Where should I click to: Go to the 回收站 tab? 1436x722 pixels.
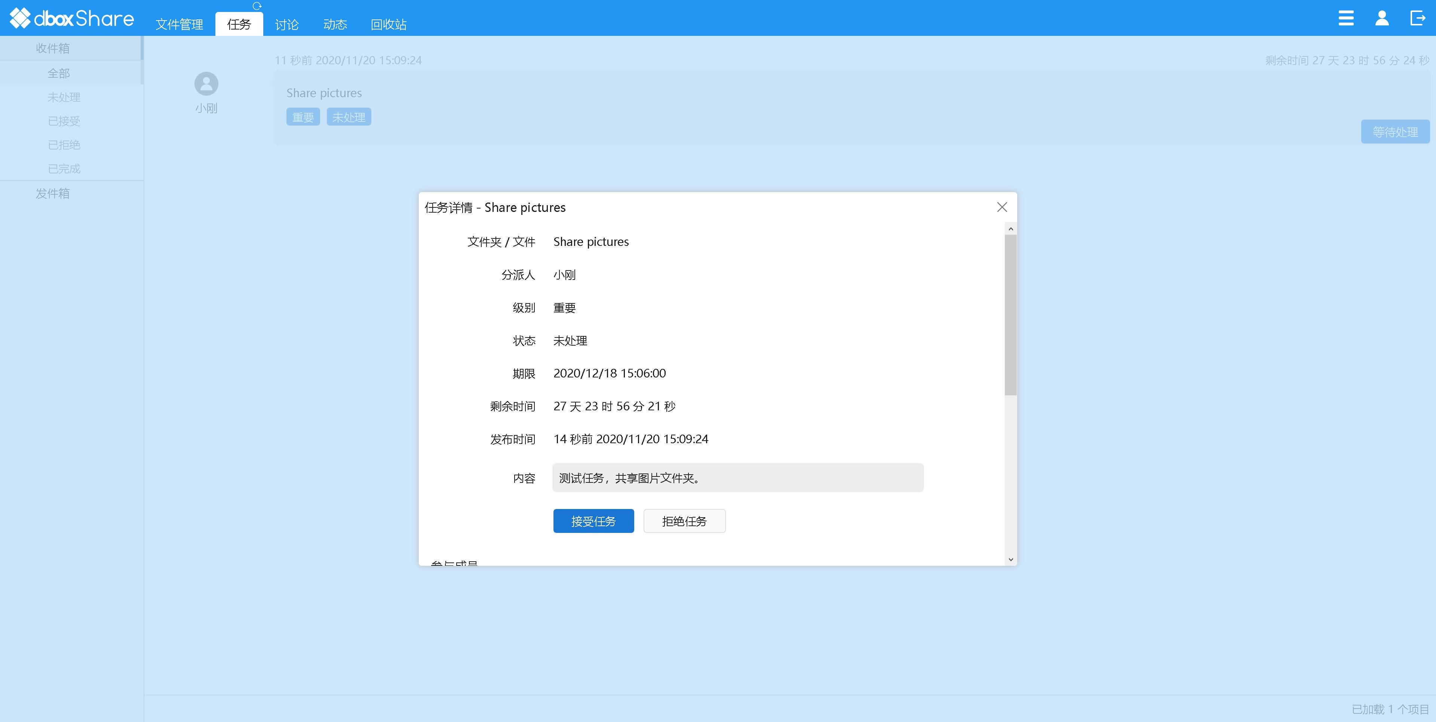click(389, 25)
